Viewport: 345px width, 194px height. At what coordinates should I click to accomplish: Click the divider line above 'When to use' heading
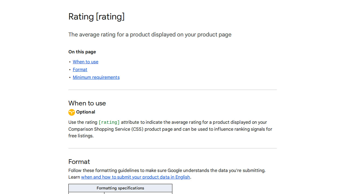coord(172,90)
